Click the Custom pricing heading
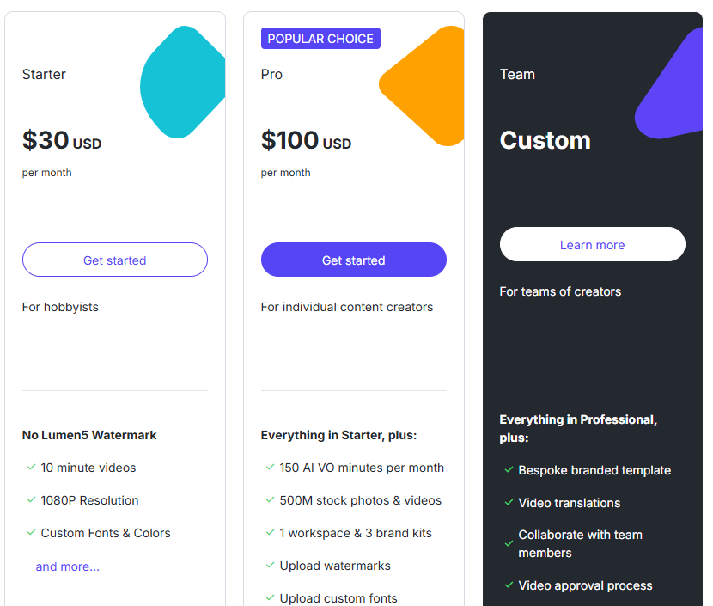This screenshot has width=713, height=606. tap(545, 140)
